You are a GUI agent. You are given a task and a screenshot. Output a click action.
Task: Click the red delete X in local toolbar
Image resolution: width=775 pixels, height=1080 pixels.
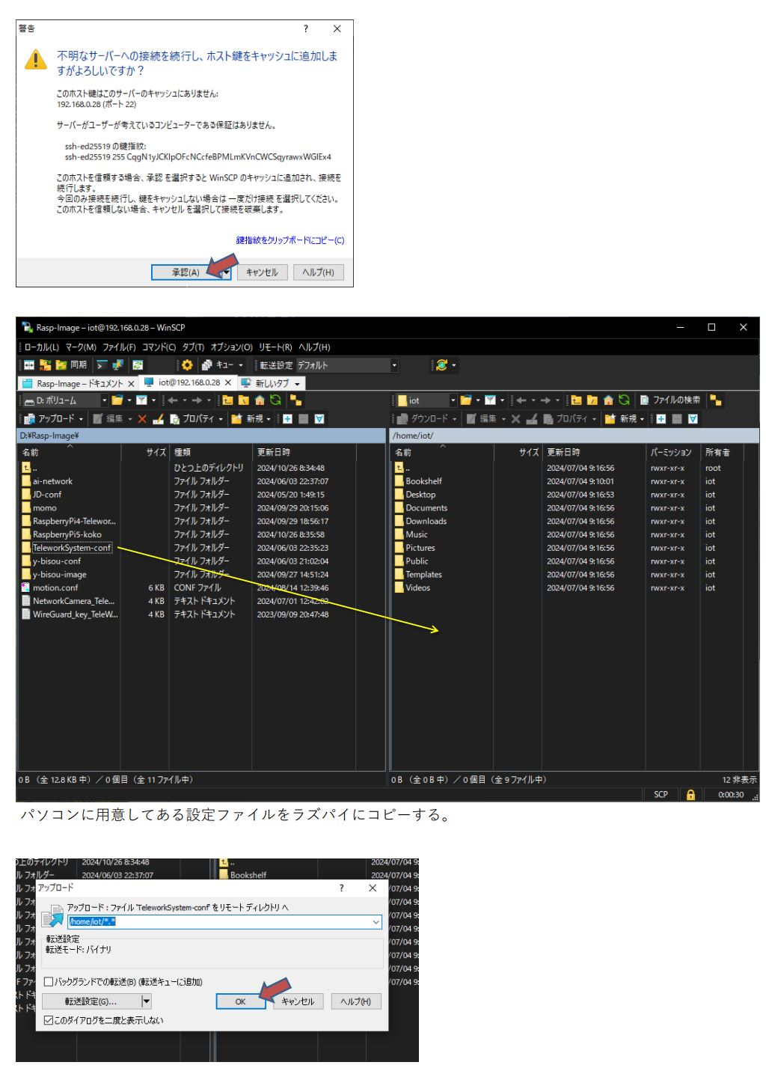click(x=141, y=419)
